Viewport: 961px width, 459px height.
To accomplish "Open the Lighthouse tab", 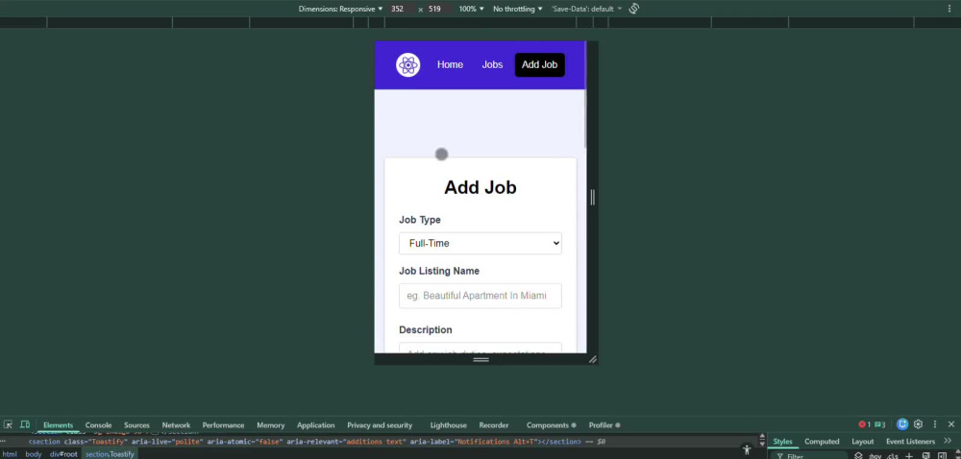I will (x=448, y=424).
